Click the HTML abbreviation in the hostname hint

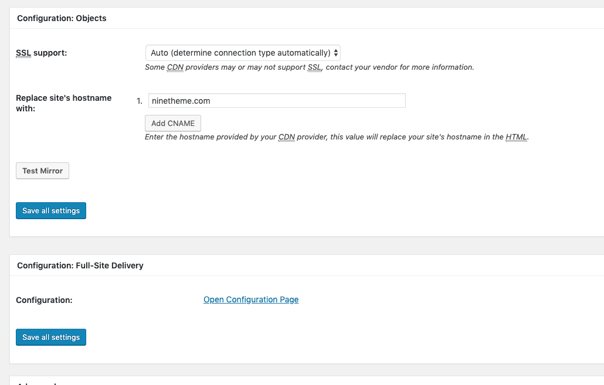516,137
